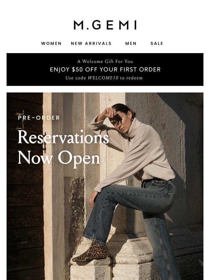
Task: Open the SALE navigation link
Action: [157, 43]
